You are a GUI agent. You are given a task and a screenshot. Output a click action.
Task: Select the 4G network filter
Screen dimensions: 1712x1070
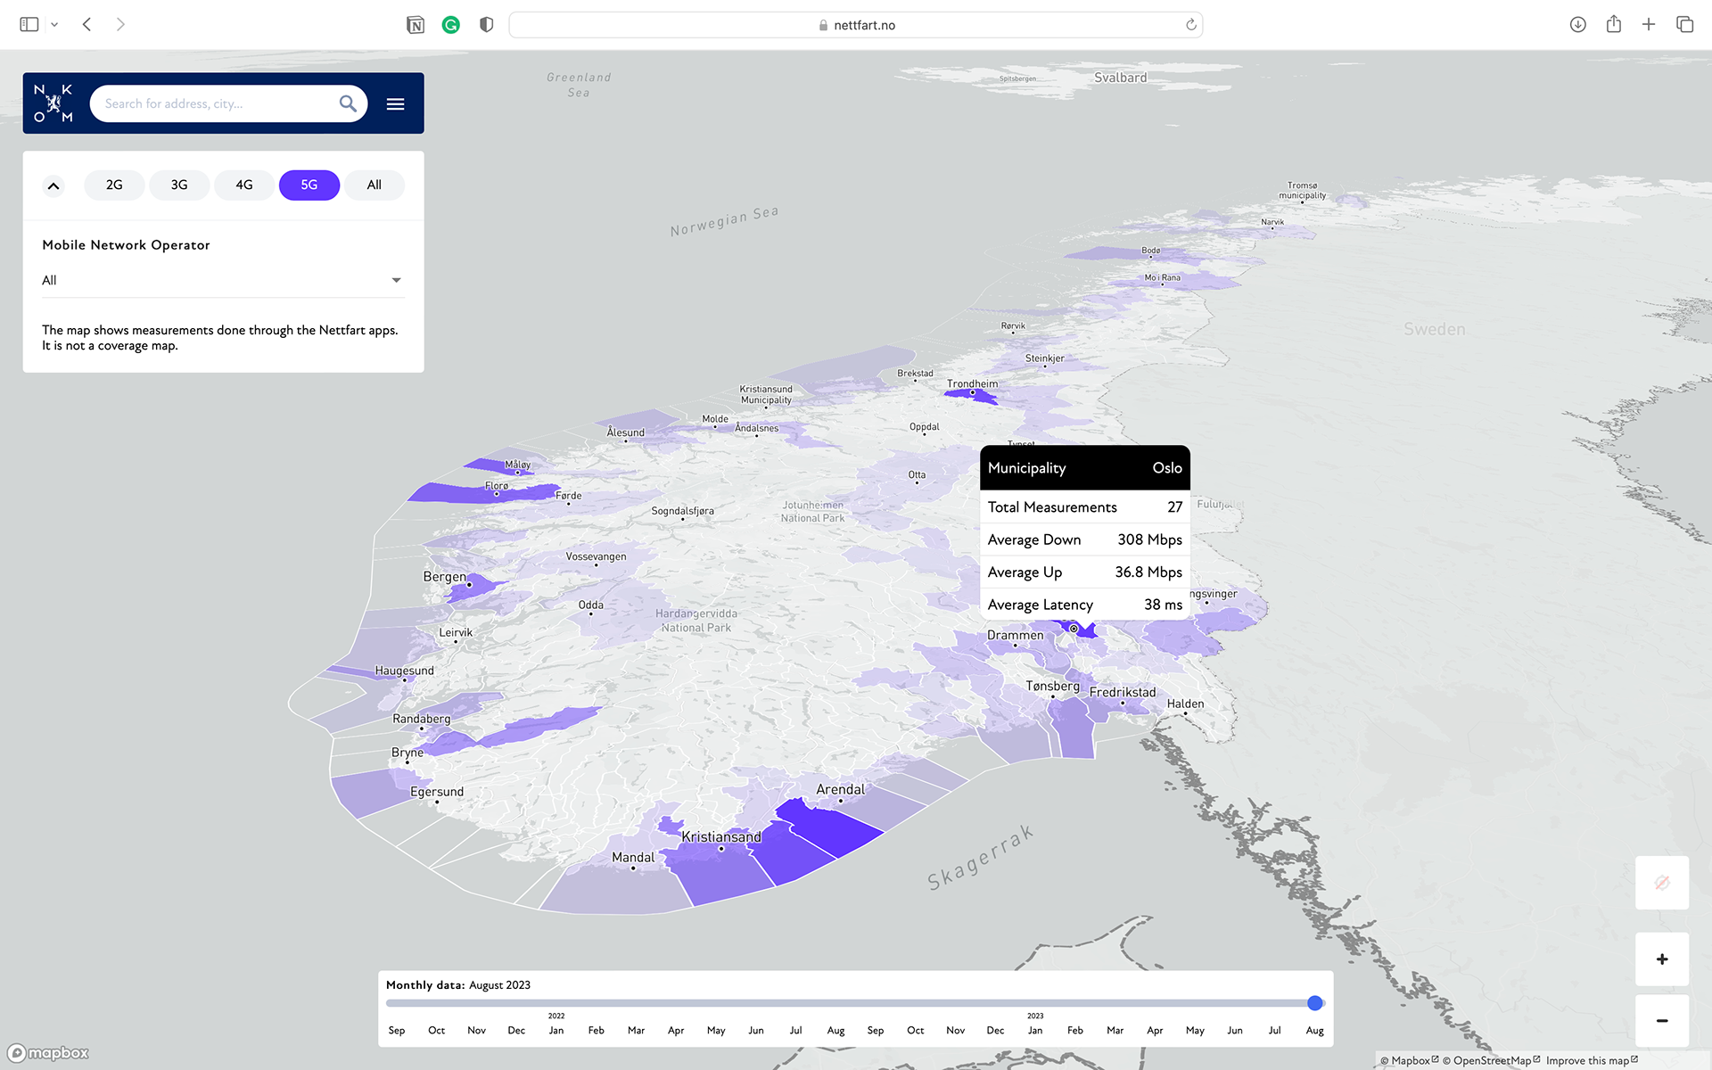click(x=244, y=185)
